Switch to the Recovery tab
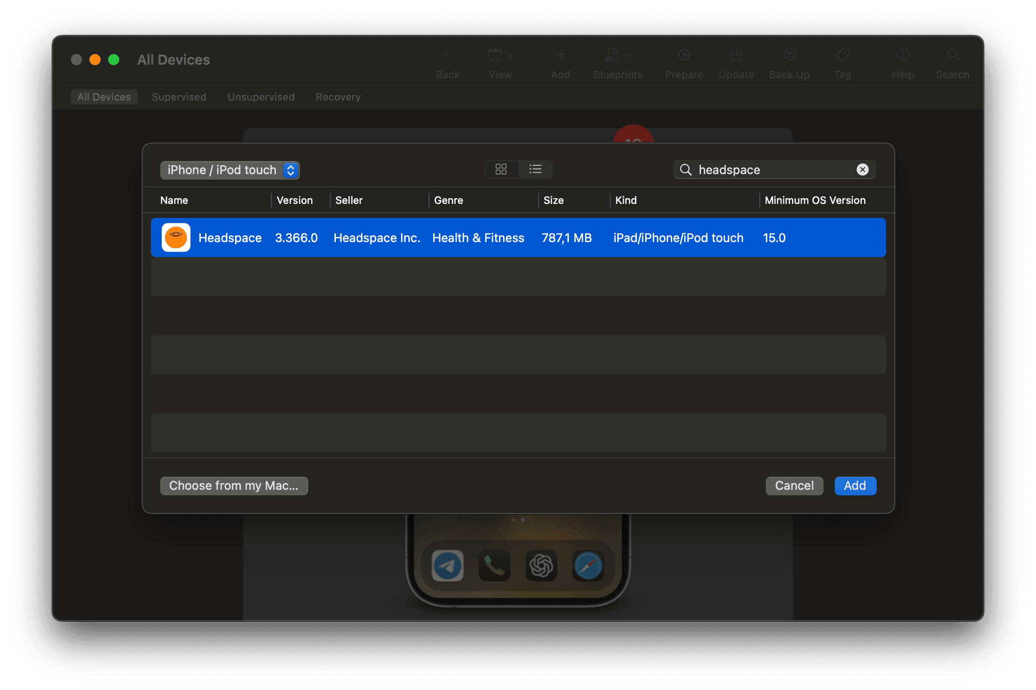Image resolution: width=1036 pixels, height=690 pixels. tap(338, 97)
